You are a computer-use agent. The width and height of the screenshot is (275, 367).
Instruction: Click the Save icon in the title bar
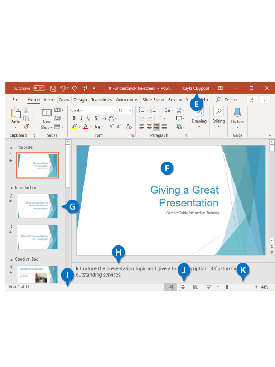[53, 89]
